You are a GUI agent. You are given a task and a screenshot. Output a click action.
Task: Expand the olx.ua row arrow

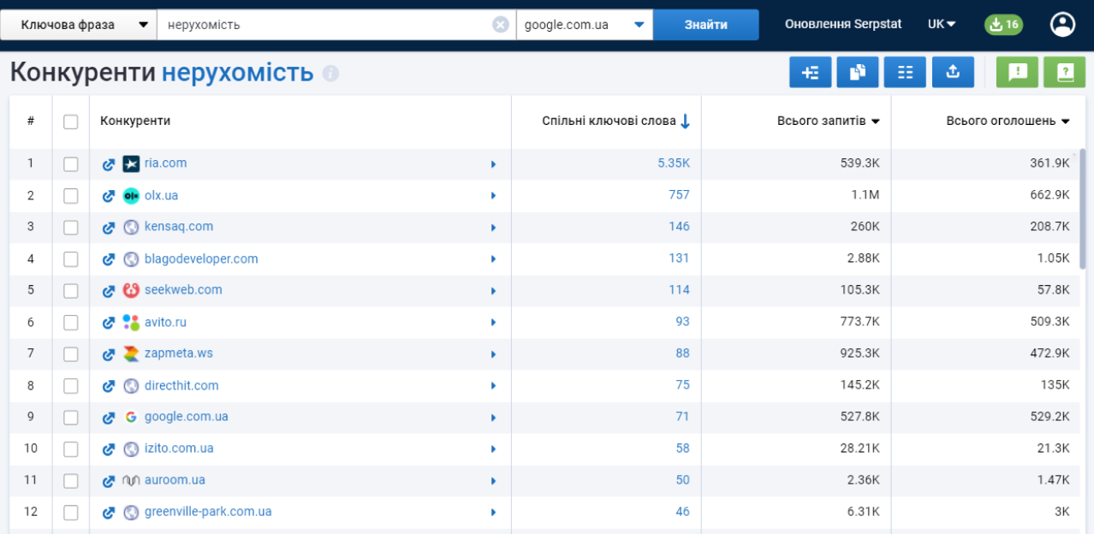click(494, 196)
